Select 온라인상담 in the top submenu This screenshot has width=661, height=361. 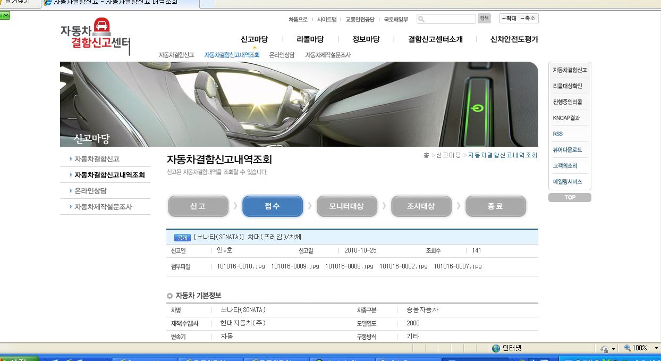click(x=282, y=55)
